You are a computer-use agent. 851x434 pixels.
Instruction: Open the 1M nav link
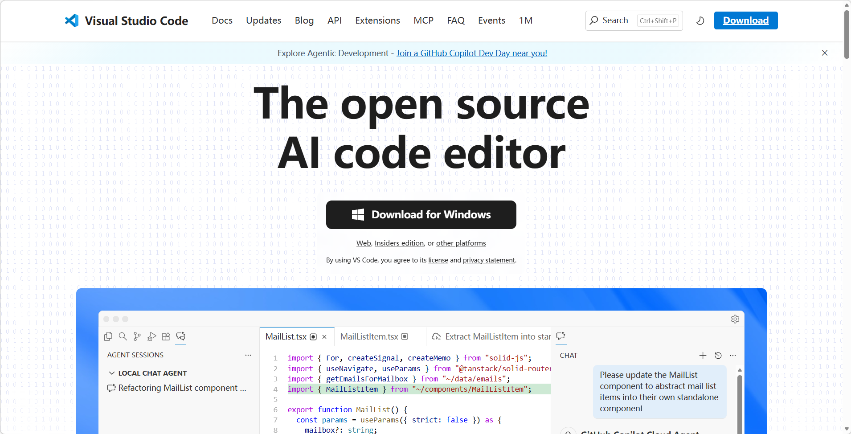point(526,20)
